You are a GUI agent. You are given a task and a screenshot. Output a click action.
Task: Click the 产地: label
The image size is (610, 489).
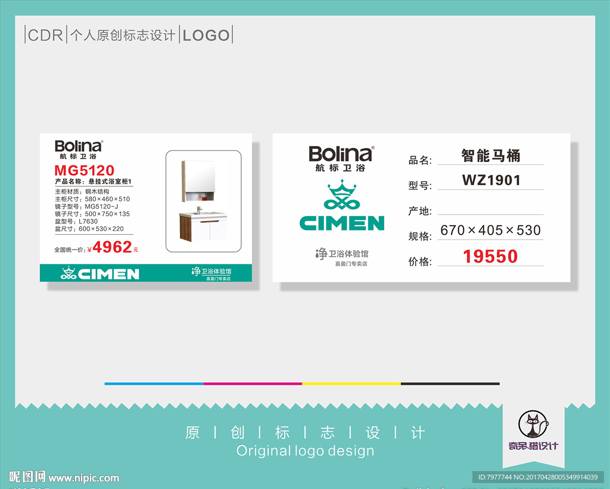tap(420, 211)
